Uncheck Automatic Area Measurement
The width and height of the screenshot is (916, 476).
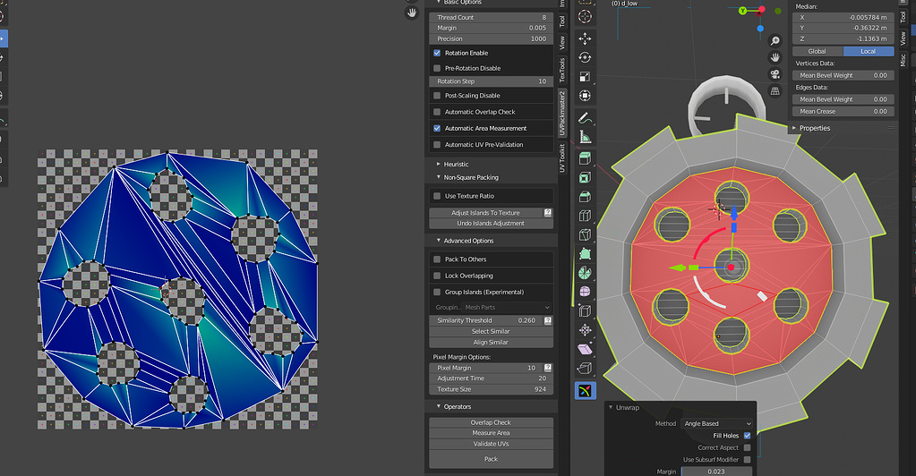point(437,128)
